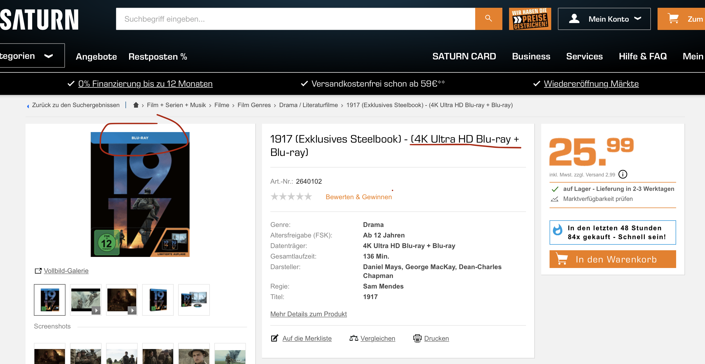Open Services menu item
The width and height of the screenshot is (705, 364).
pyautogui.click(x=584, y=56)
